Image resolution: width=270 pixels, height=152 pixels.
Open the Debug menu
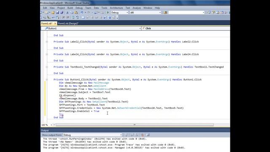79,8
